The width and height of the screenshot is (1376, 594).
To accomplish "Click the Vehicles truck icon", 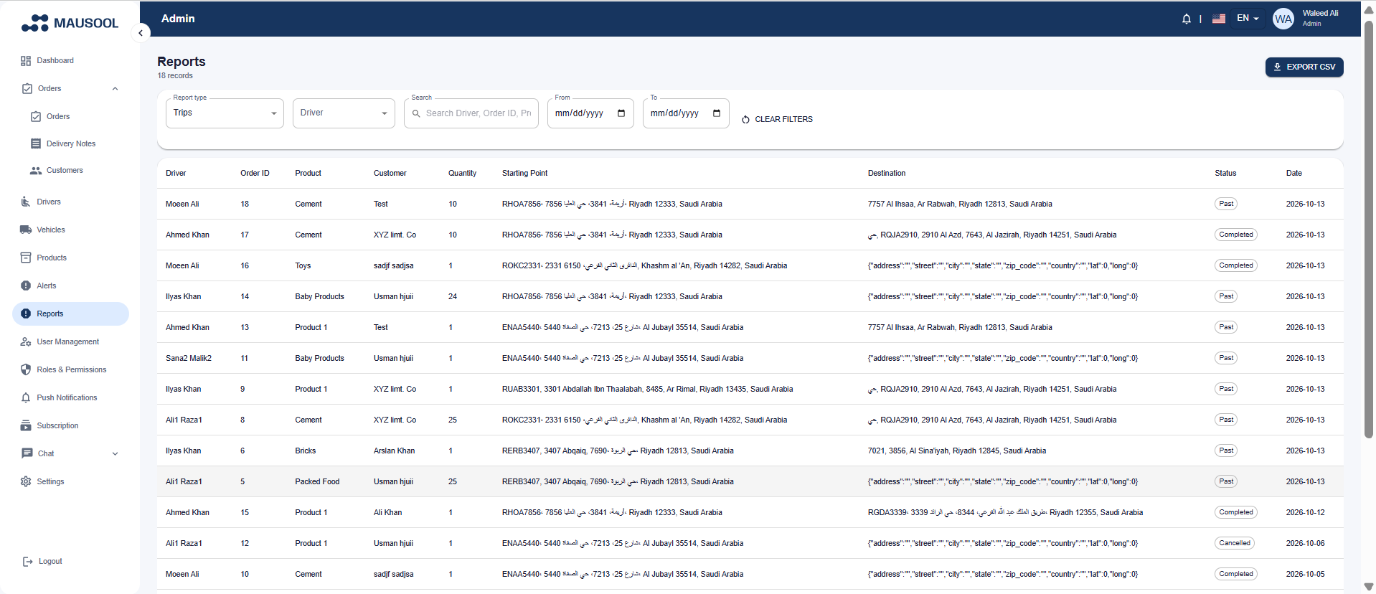I will [x=26, y=230].
